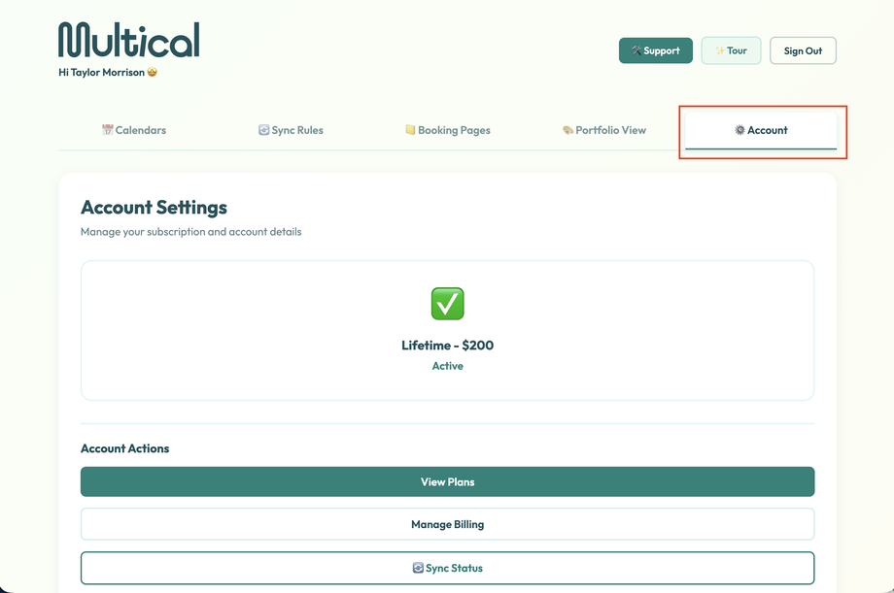This screenshot has width=894, height=593.
Task: Go to the Booking Pages tab
Action: (x=448, y=130)
